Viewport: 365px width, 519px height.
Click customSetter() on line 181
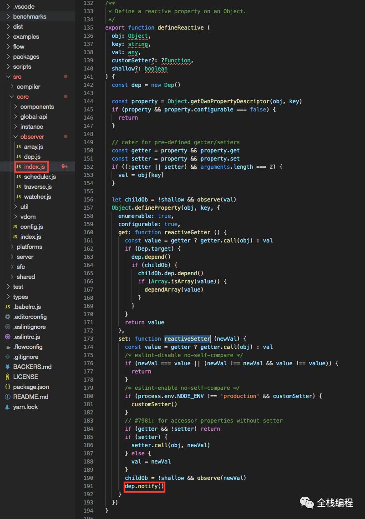(154, 404)
